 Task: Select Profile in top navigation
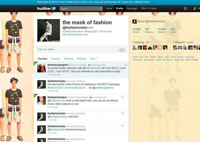(x=119, y=8)
